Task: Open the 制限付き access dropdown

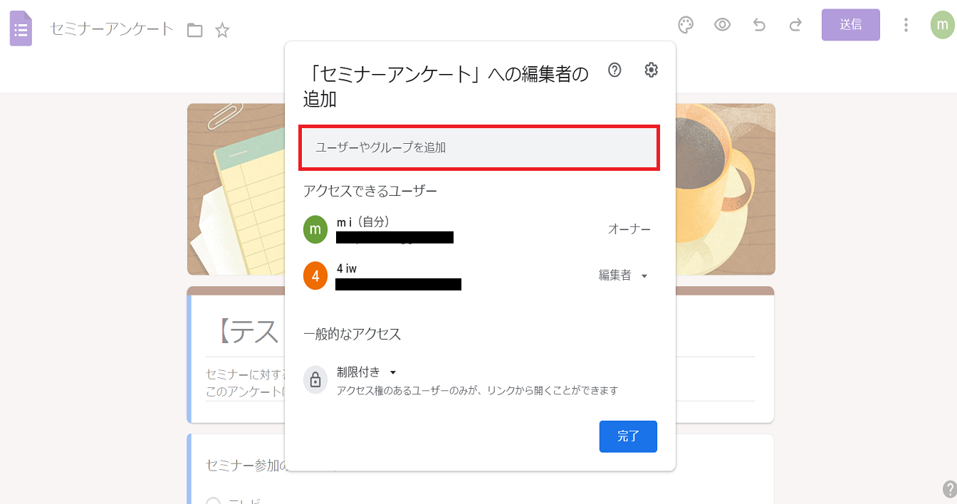Action: (x=366, y=372)
